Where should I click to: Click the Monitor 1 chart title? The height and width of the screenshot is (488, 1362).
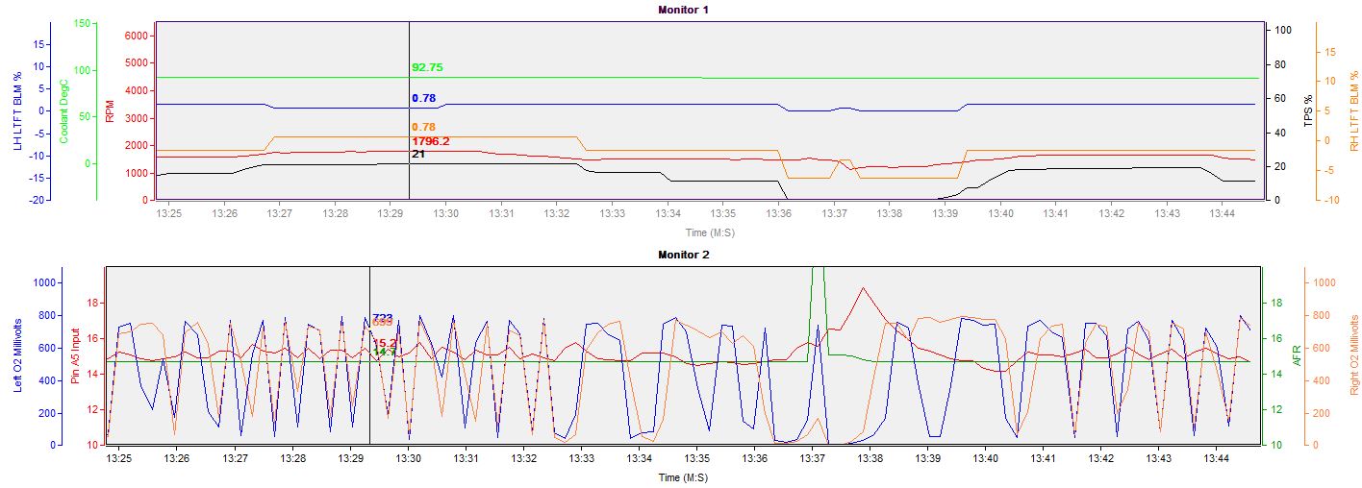tap(684, 9)
